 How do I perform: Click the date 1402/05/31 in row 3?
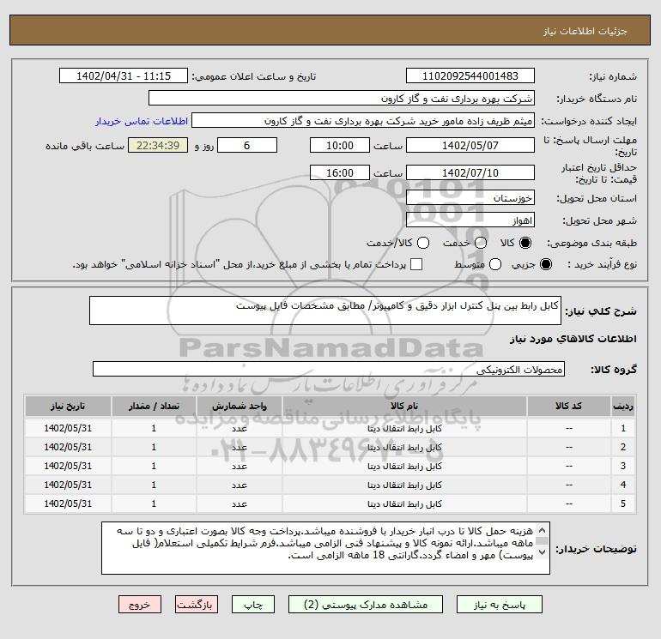(68, 466)
